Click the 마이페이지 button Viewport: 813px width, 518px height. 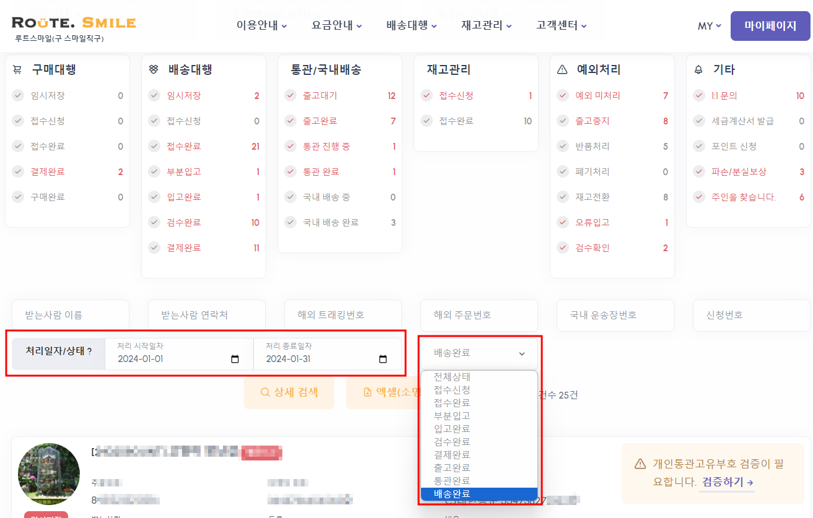pos(770,26)
